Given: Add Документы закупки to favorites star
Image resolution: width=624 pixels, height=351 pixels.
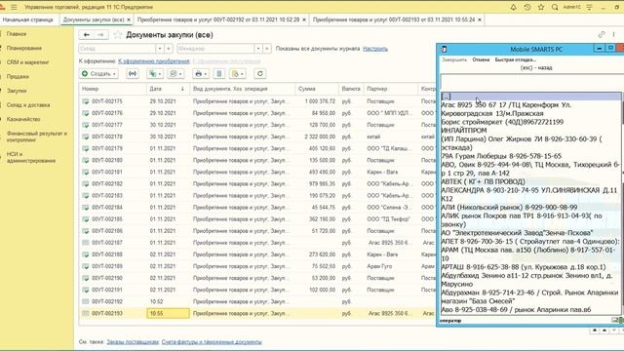Looking at the screenshot, I should point(117,35).
